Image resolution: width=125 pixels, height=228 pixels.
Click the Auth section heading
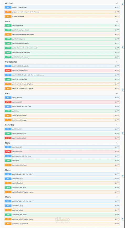pos(7,21)
